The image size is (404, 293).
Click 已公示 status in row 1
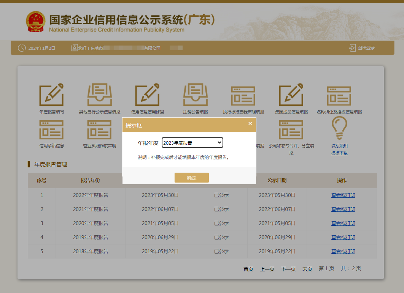(221, 195)
